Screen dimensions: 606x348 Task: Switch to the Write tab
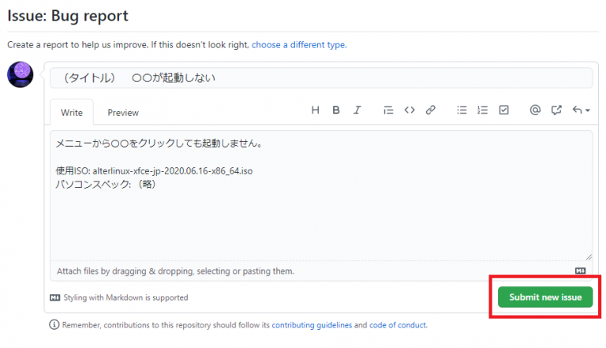click(72, 113)
